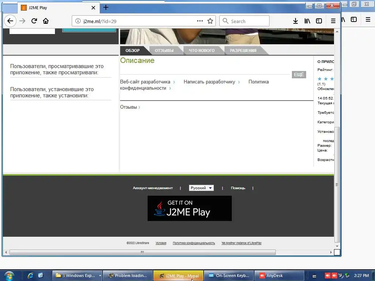The height and width of the screenshot is (281, 375).
Task: Open the ЧТО НОВОГО tab
Action: [x=202, y=50]
